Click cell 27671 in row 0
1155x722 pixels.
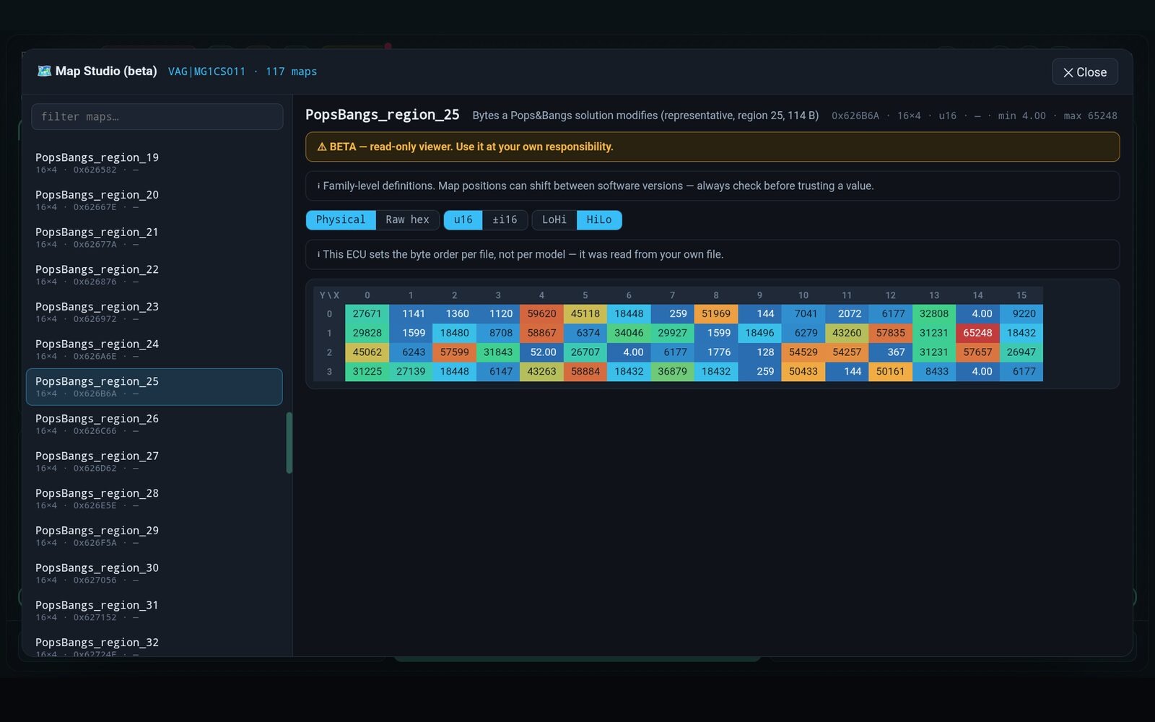click(367, 313)
